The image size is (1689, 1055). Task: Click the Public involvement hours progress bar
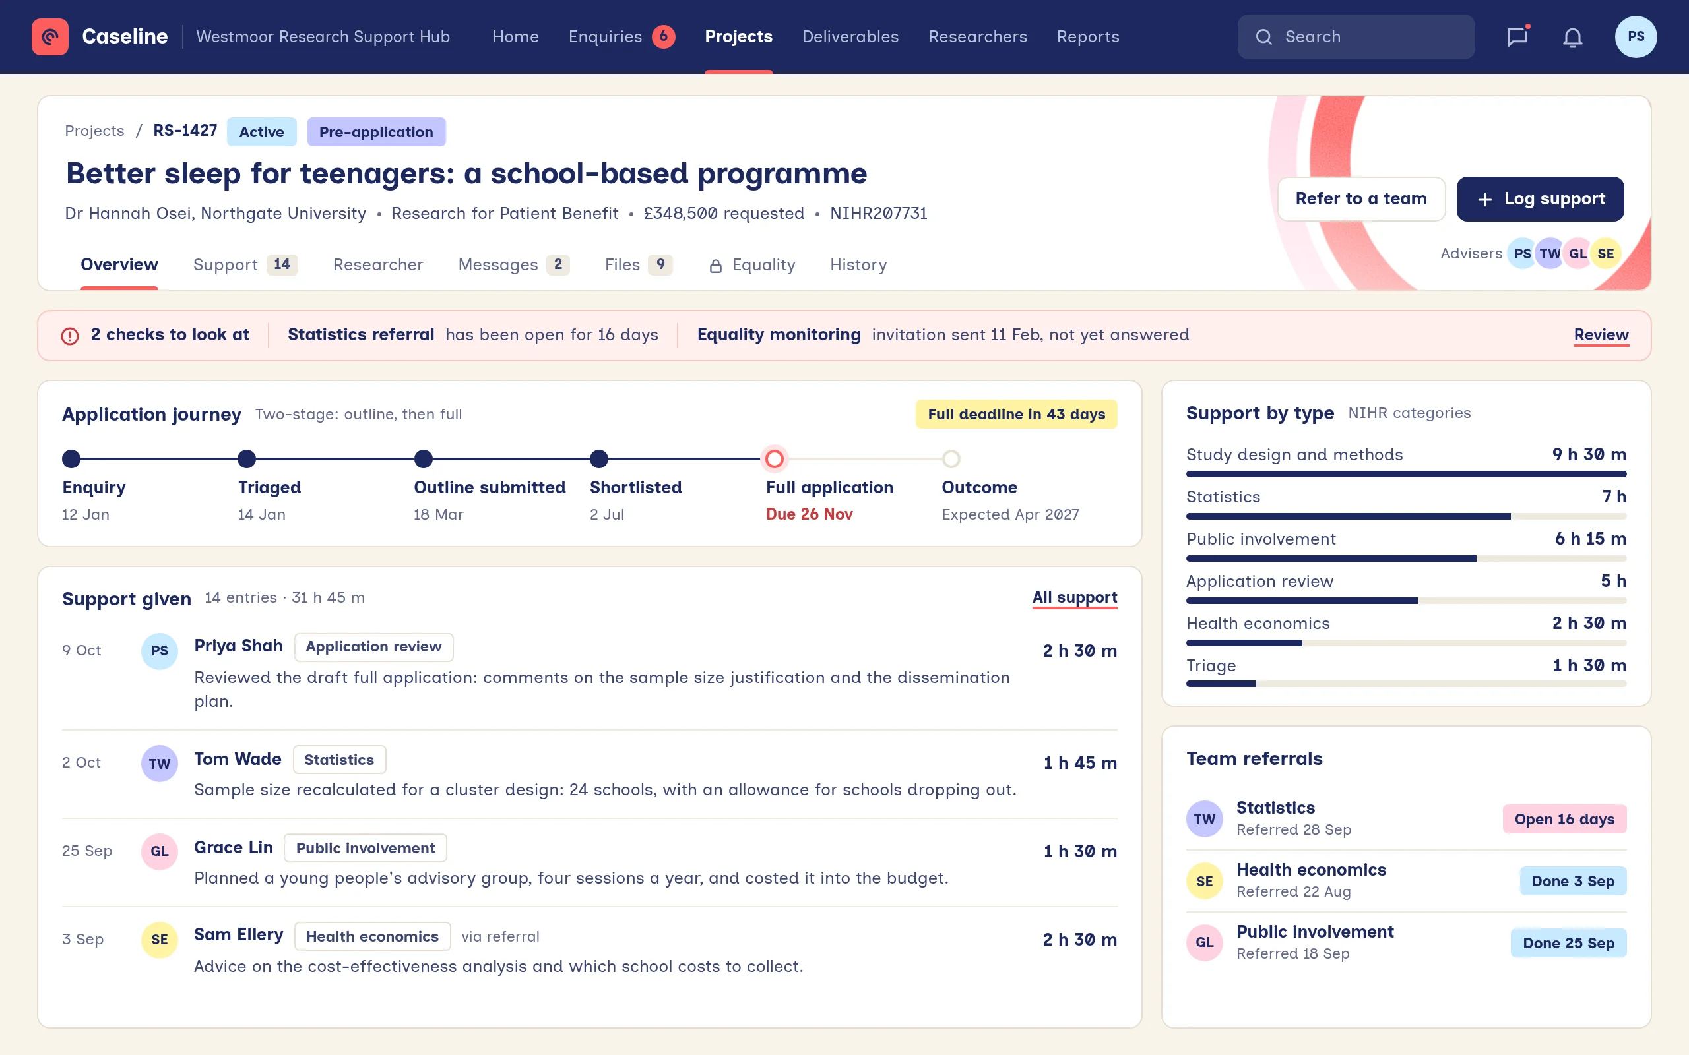click(x=1406, y=558)
